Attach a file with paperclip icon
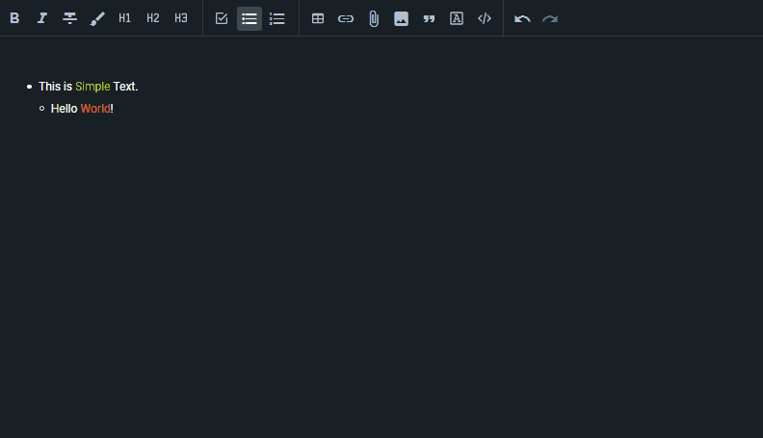763x438 pixels. 374,18
